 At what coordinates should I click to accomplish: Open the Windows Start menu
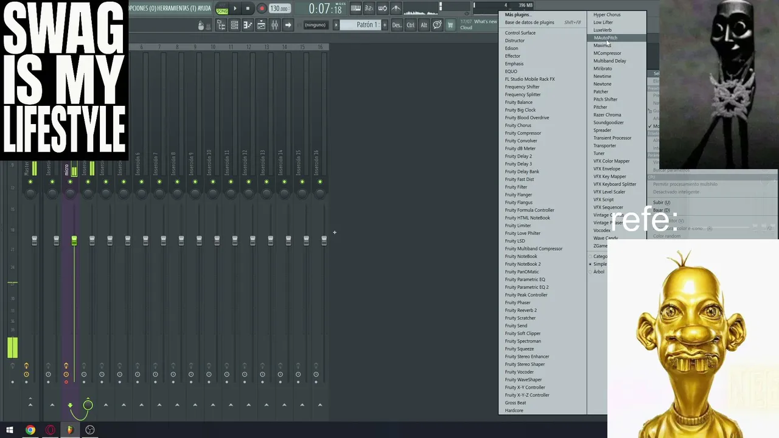tap(10, 430)
